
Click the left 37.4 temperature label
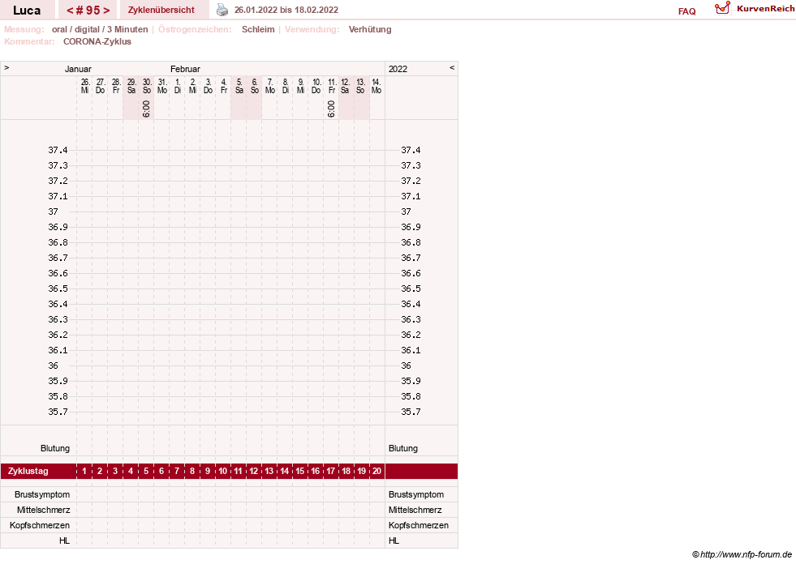point(58,150)
